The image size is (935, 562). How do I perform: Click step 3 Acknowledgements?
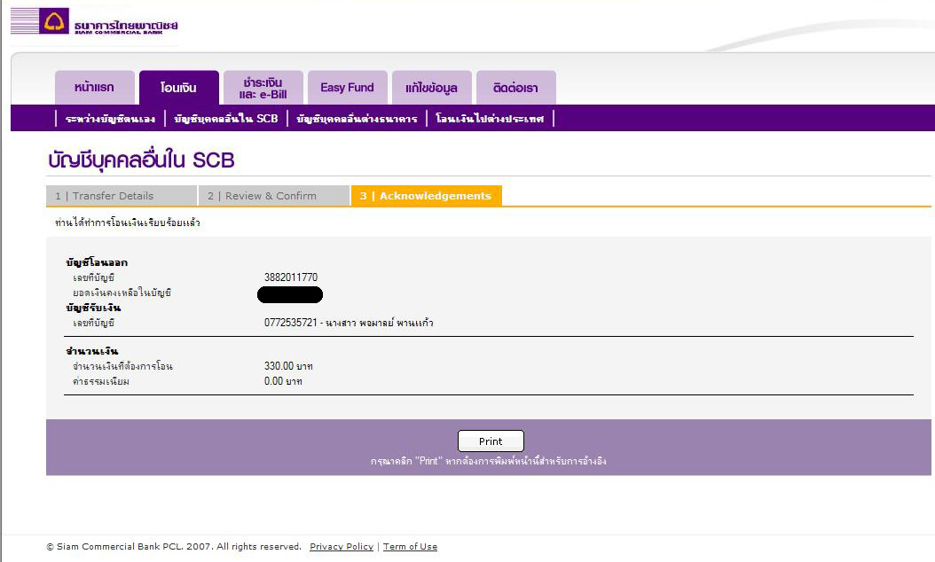tap(427, 196)
